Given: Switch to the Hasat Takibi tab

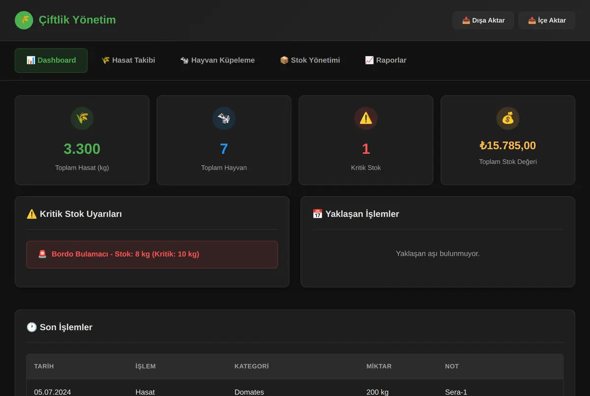Looking at the screenshot, I should pyautogui.click(x=128, y=60).
